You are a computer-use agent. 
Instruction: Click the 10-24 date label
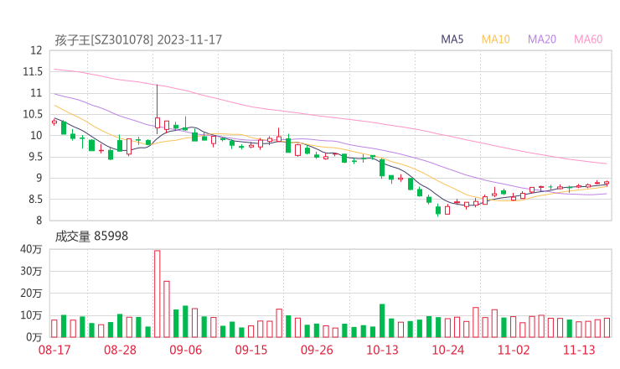tap(448, 350)
